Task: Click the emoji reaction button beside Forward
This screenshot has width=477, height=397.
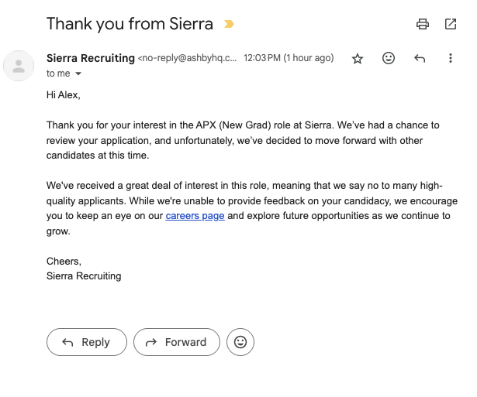Action: click(240, 342)
